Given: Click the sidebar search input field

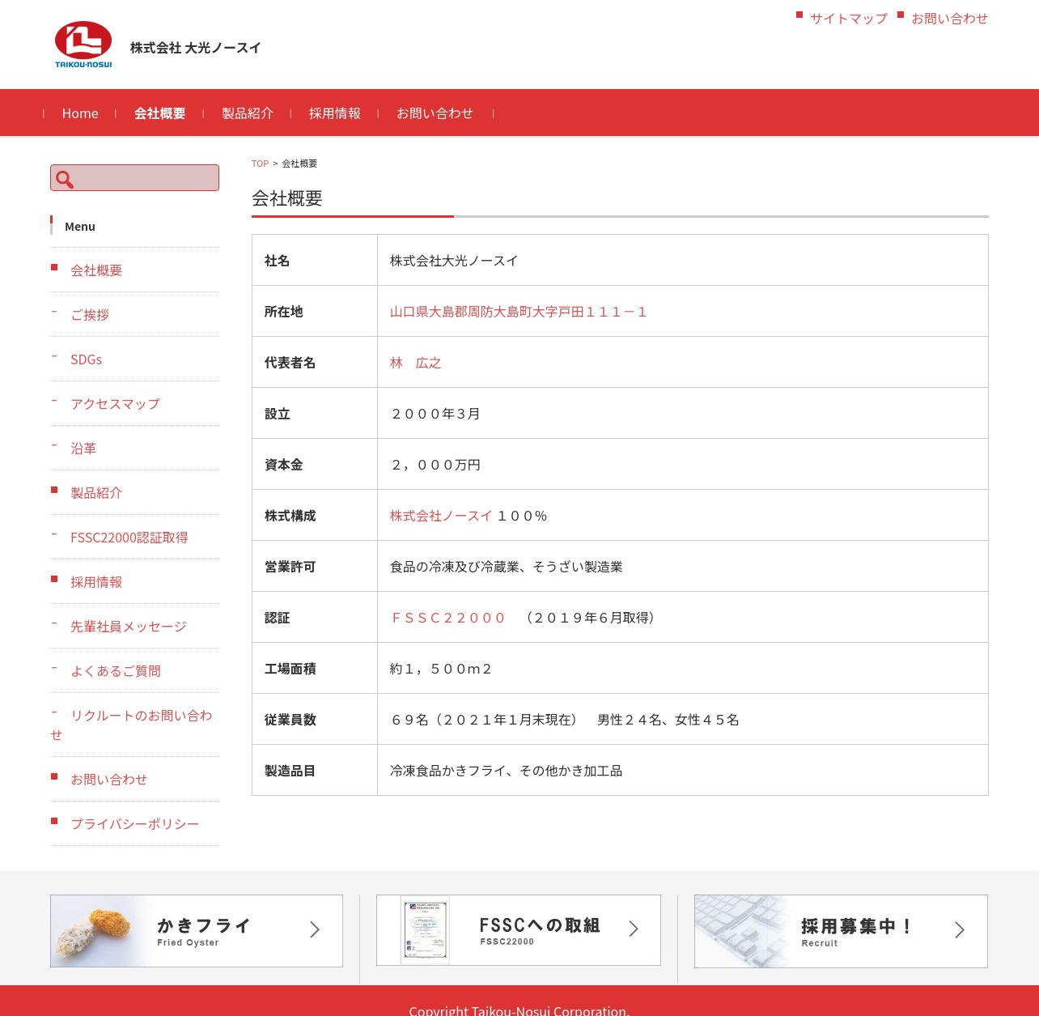Looking at the screenshot, I should 134,178.
